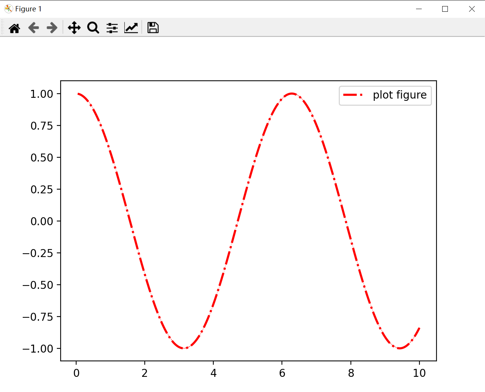Click the x-axis tick label 6
485x392 pixels.
point(282,373)
